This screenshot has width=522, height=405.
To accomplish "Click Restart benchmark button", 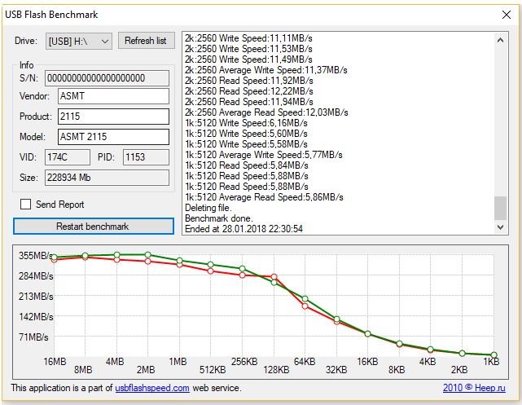I will point(94,227).
